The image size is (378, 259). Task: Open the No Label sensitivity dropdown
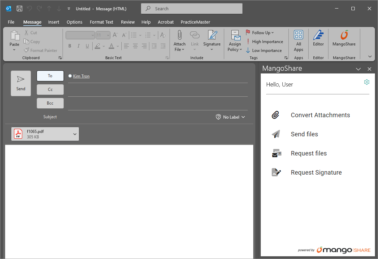[230, 117]
